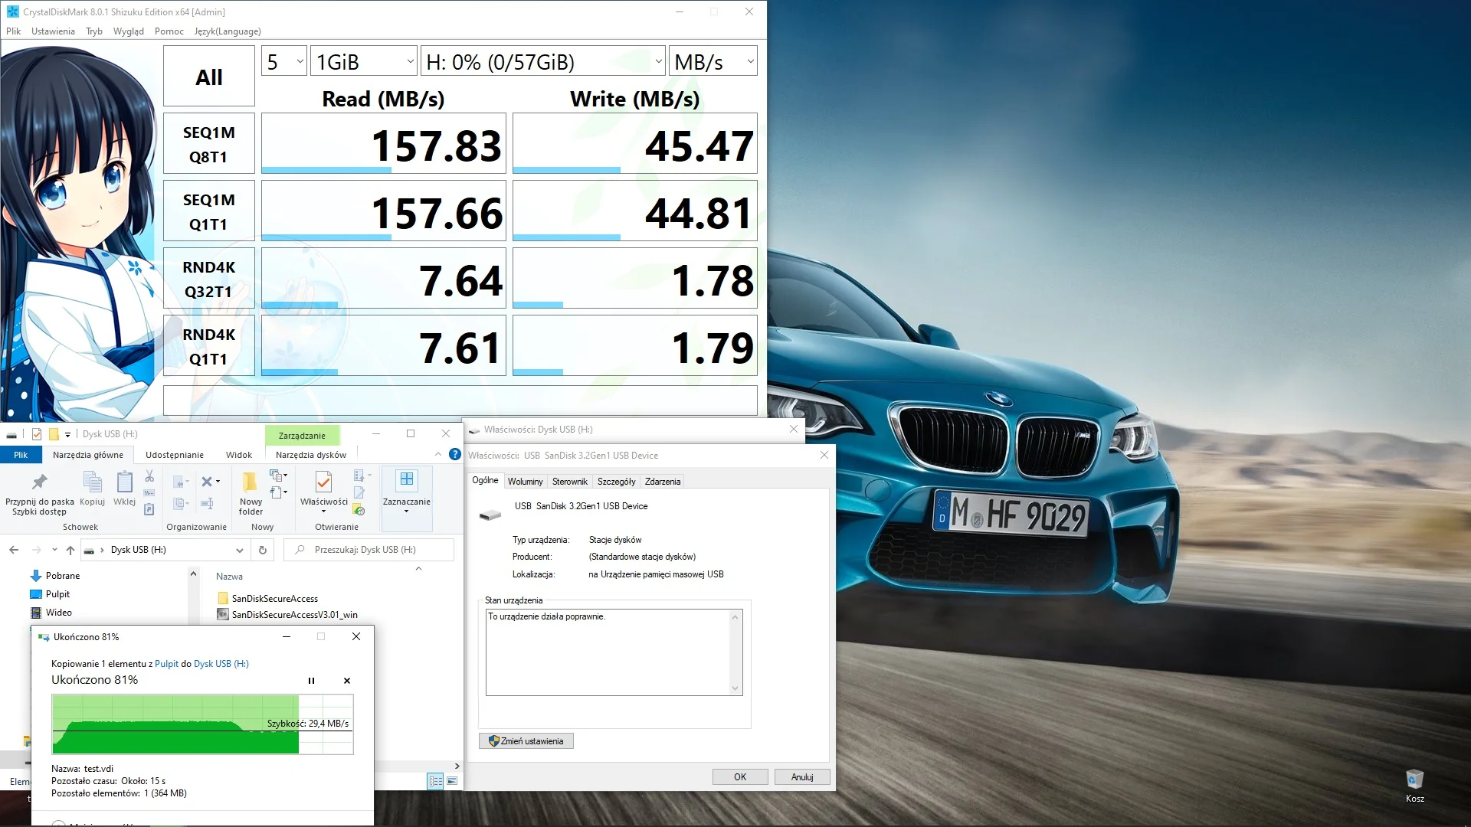The height and width of the screenshot is (827, 1471).
Task: Open the 1GiB test size dropdown
Action: click(364, 62)
